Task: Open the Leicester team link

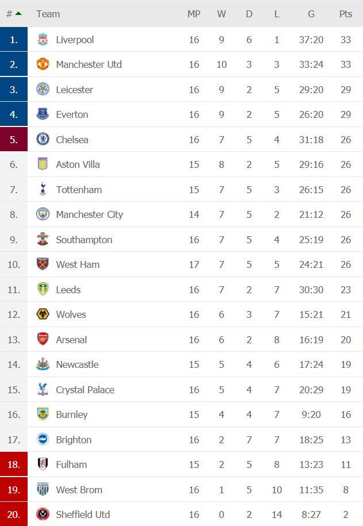Action: (74, 90)
